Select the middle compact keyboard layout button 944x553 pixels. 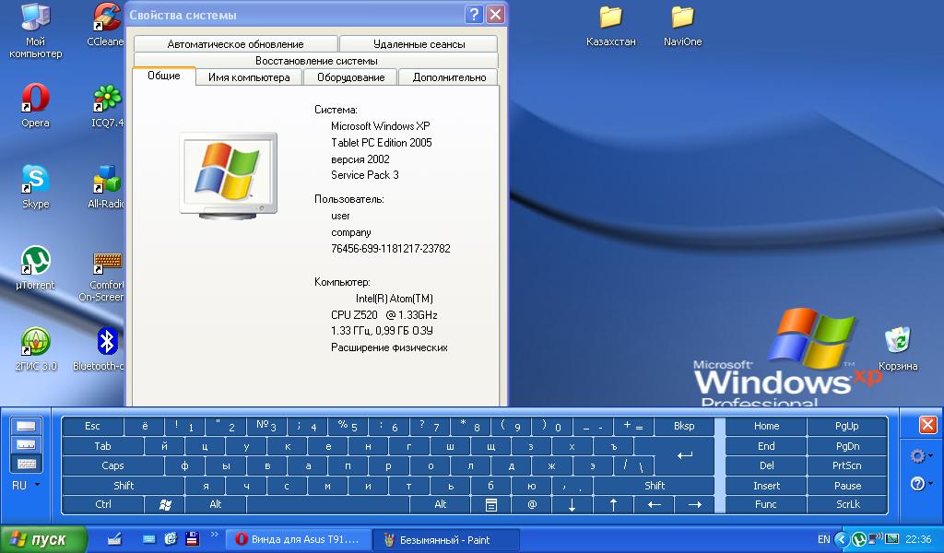point(27,444)
